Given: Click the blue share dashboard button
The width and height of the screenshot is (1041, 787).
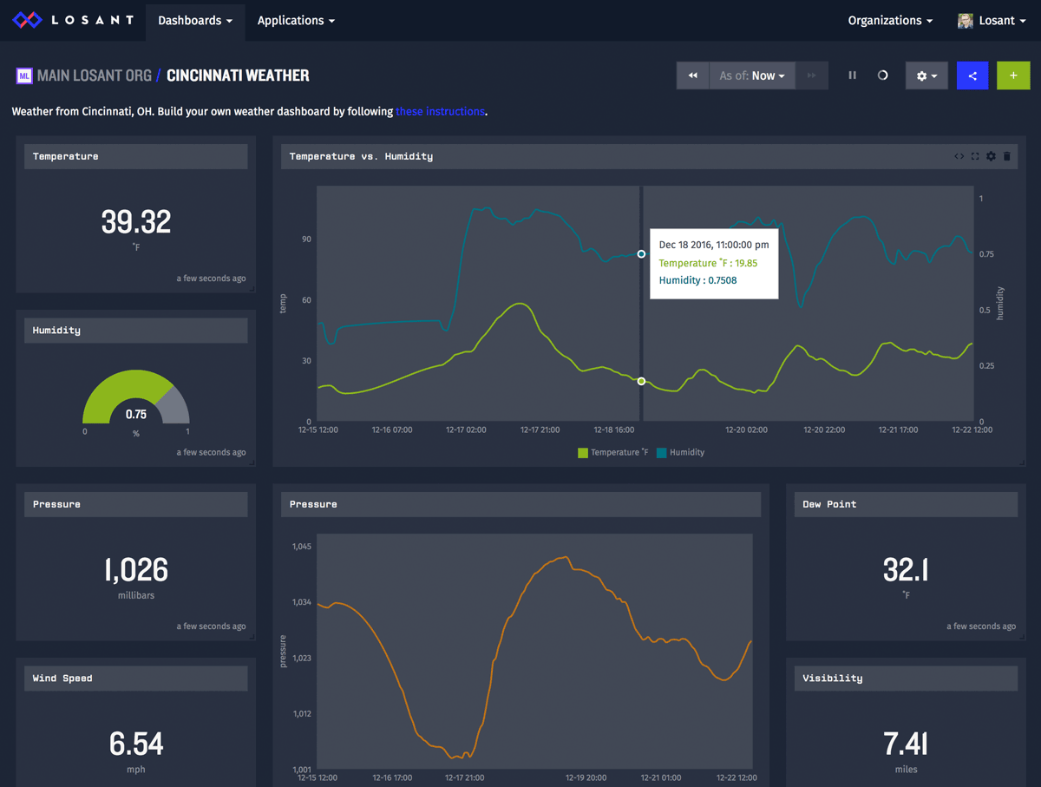Looking at the screenshot, I should [x=972, y=75].
